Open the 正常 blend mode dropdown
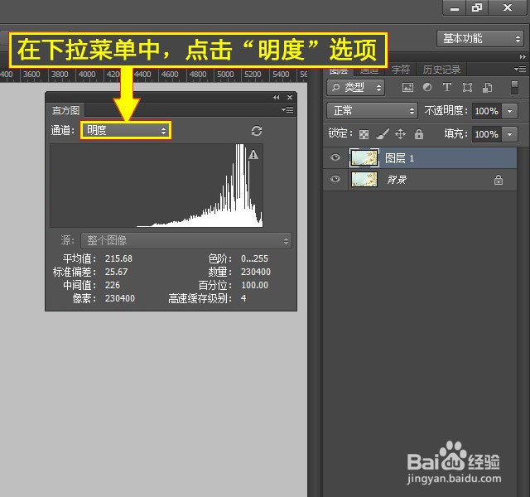Viewport: 530px width, 497px height. point(372,111)
